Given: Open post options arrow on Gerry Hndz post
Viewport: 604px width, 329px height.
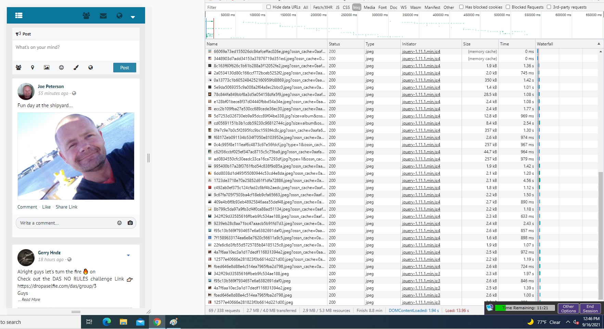Looking at the screenshot, I should [128, 255].
